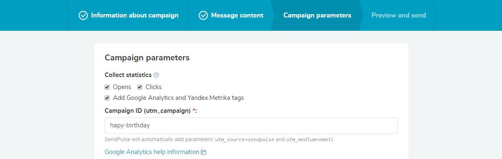This screenshot has height=159, width=502.
Task: Click the Clicks label text
Action: pyautogui.click(x=154, y=87)
